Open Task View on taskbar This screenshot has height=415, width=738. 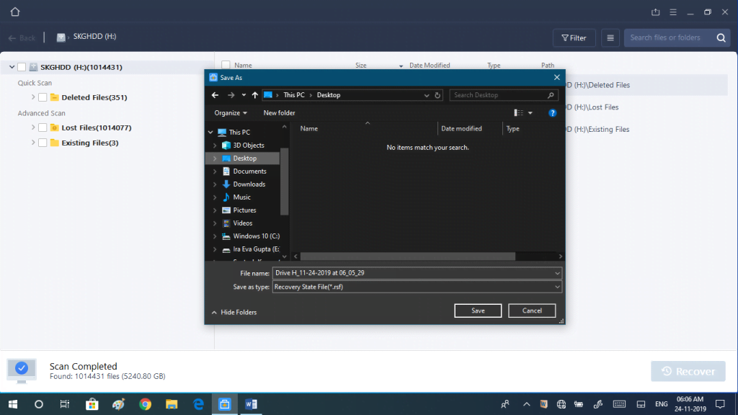point(64,404)
